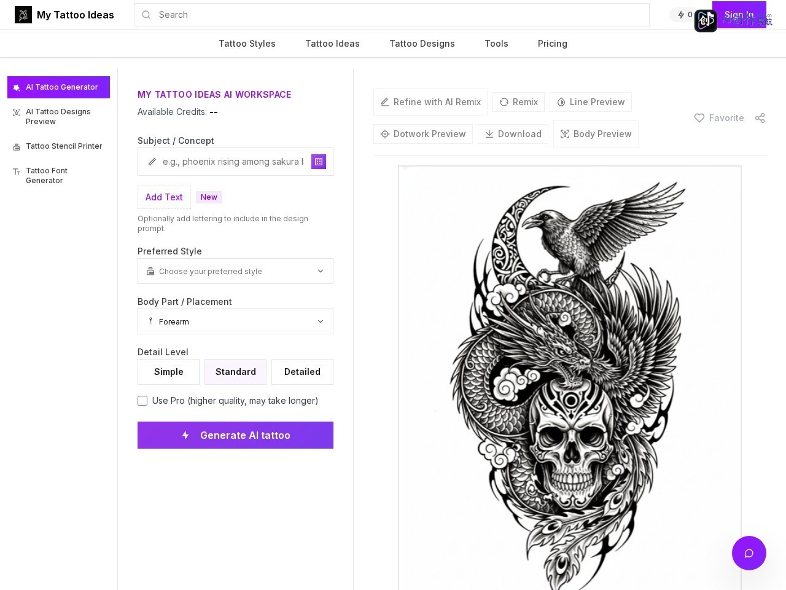
Task: Click the Available Credits text
Action: tap(177, 112)
